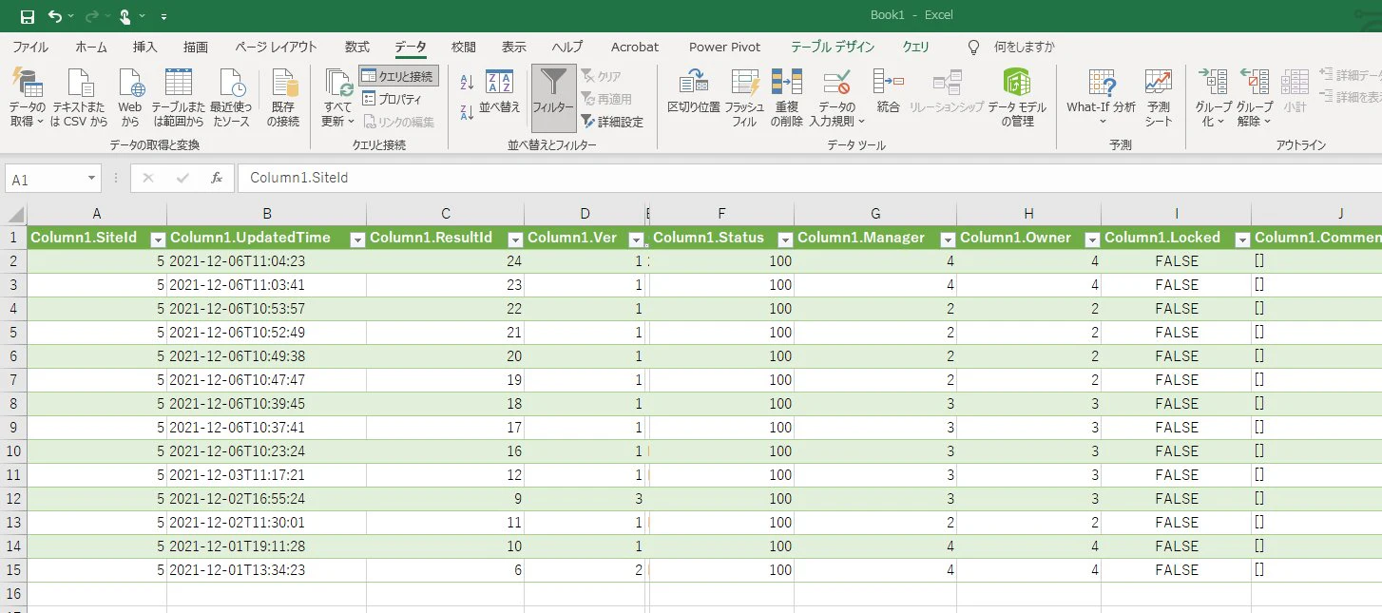Click the 詳細設定 advanced filter button

click(x=612, y=122)
